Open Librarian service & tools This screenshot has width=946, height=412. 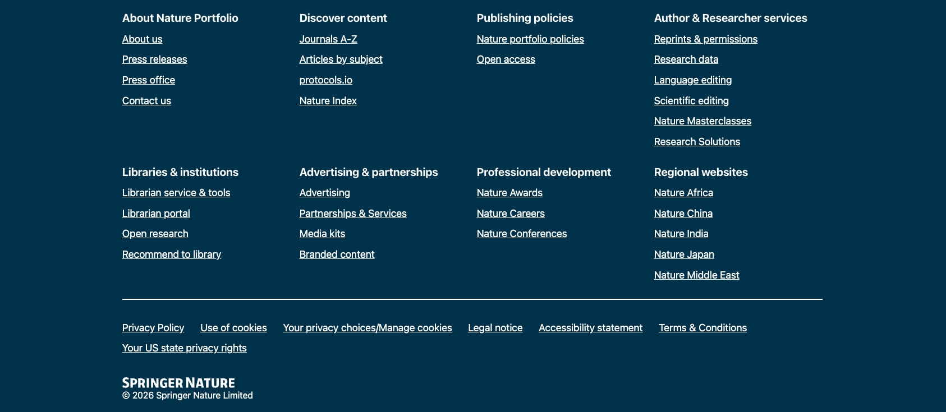176,193
